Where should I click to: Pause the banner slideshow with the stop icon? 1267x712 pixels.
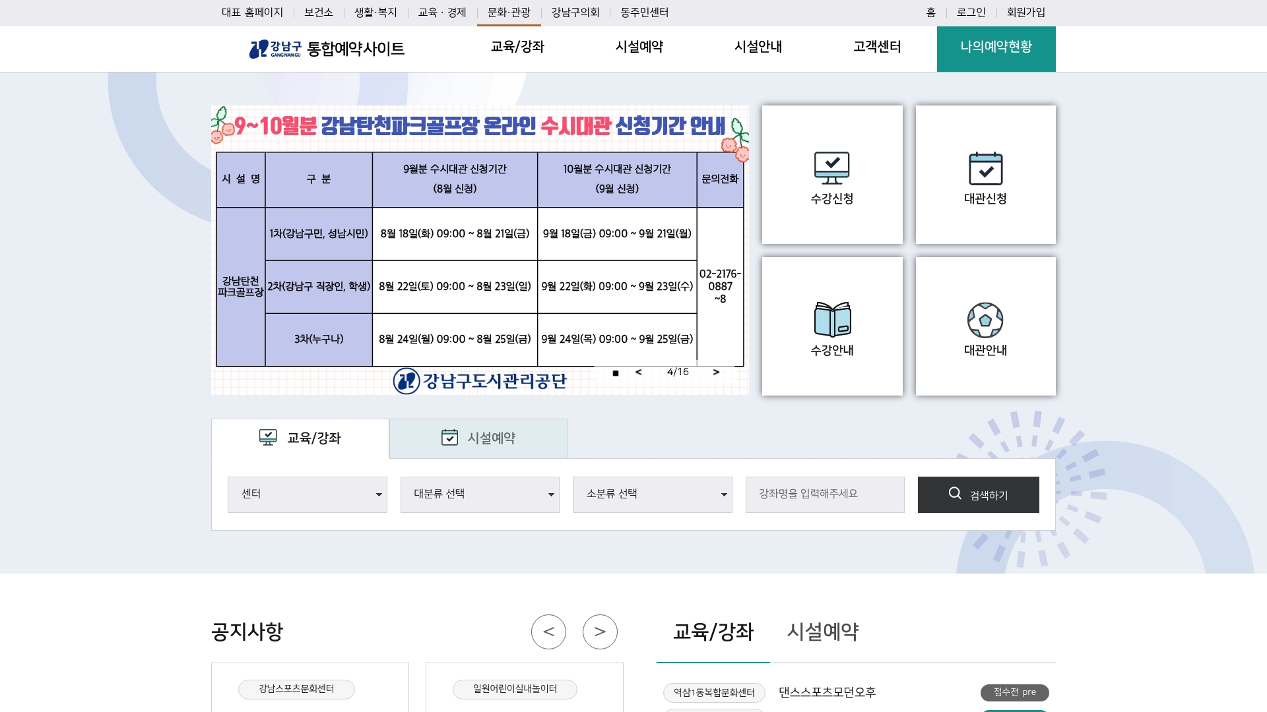click(x=616, y=373)
